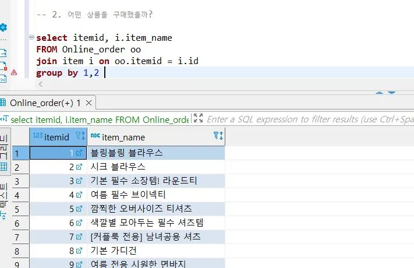Open the link icon for itemid 1
Viewport: 414px width, 268px height.
[x=79, y=153]
